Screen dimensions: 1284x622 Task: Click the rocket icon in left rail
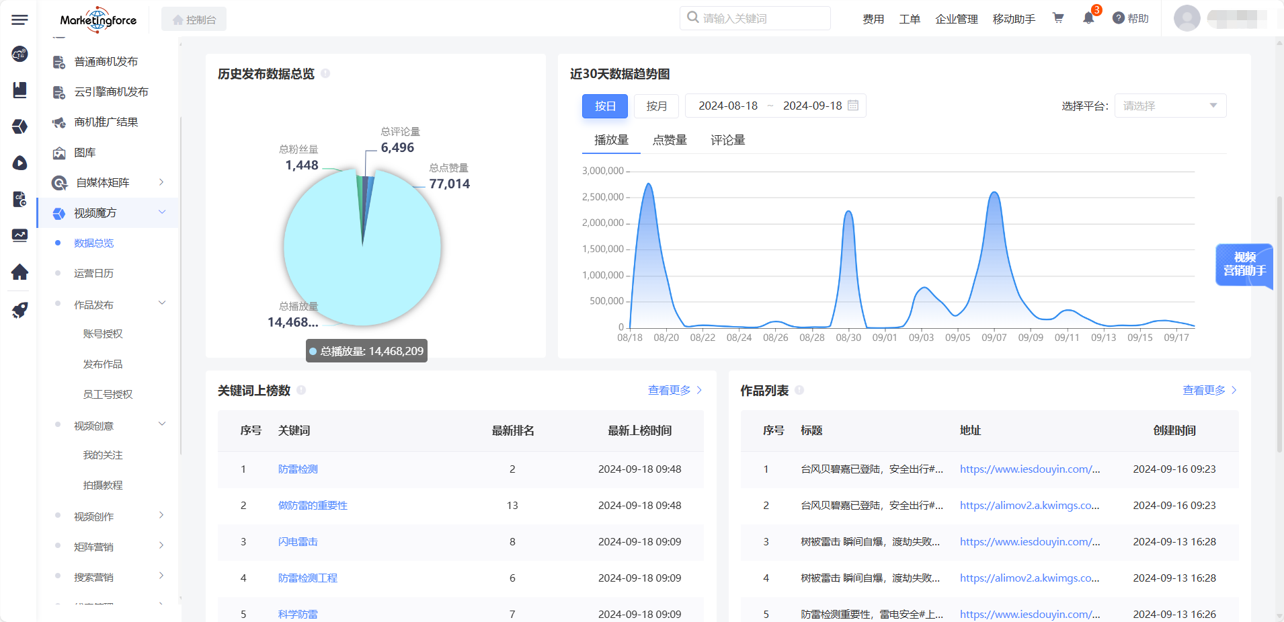click(x=19, y=310)
